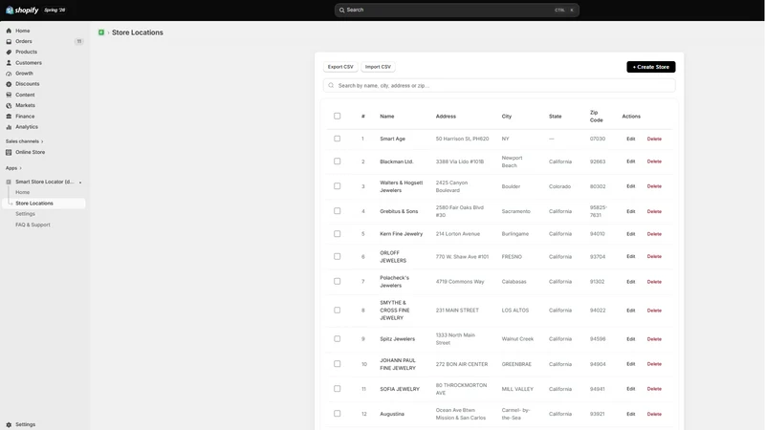Screen dimensions: 765x430
Task: Click the Spring '26 edition badge
Action: [55, 10]
